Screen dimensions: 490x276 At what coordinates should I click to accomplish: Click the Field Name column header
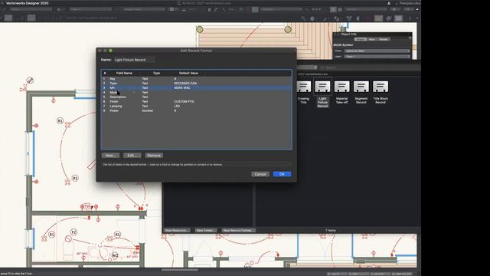pyautogui.click(x=124, y=74)
